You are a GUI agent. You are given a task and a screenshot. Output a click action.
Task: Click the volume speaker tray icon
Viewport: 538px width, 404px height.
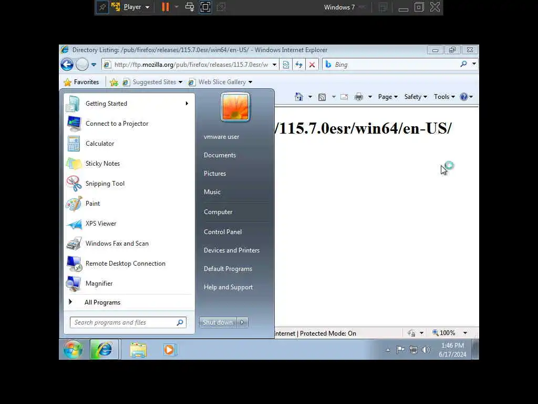[x=426, y=350]
